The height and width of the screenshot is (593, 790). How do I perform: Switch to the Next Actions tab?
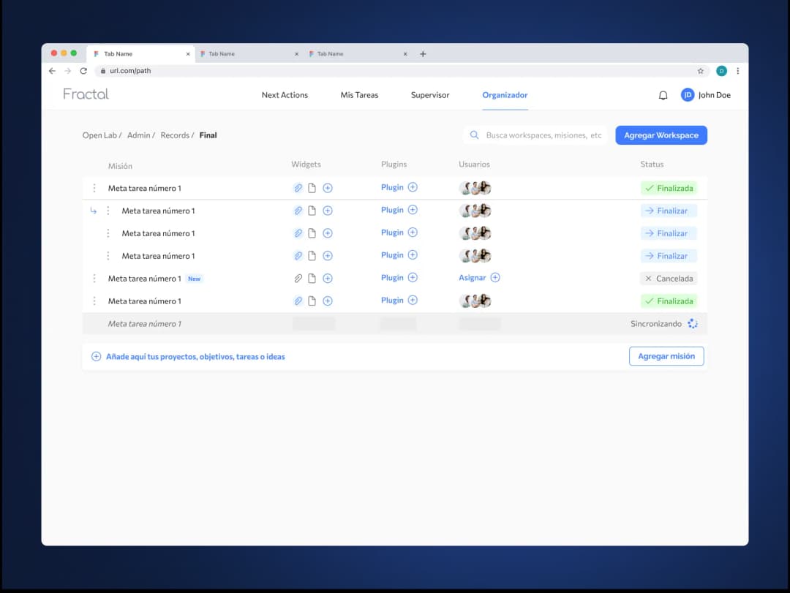(285, 95)
